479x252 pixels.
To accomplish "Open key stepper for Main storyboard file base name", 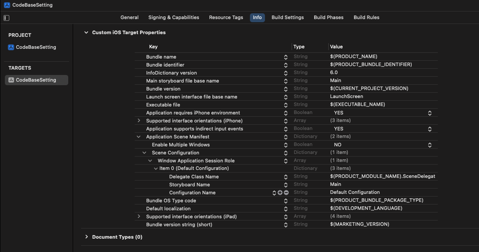I will (x=286, y=81).
